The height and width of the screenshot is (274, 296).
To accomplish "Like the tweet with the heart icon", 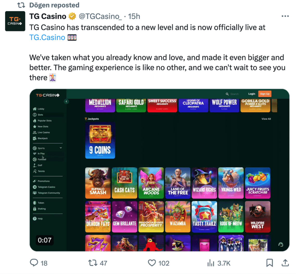I will click(x=152, y=263).
